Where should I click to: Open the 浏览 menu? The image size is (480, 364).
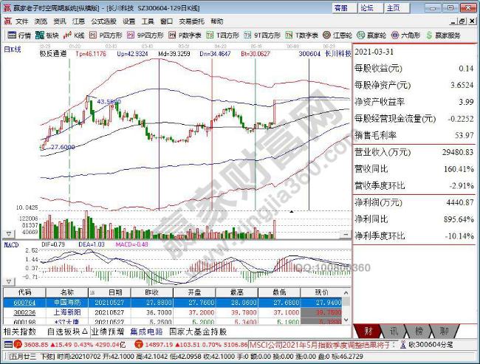(41, 21)
